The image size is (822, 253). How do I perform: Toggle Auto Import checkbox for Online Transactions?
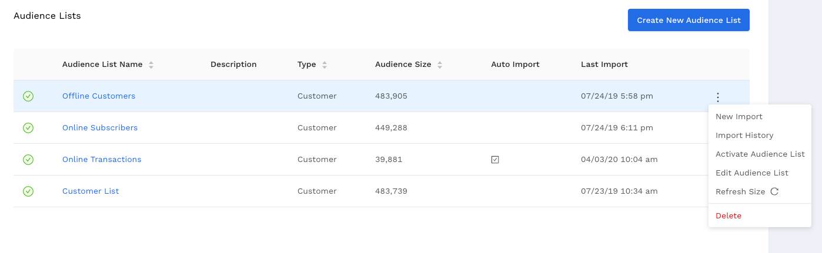[x=495, y=160]
